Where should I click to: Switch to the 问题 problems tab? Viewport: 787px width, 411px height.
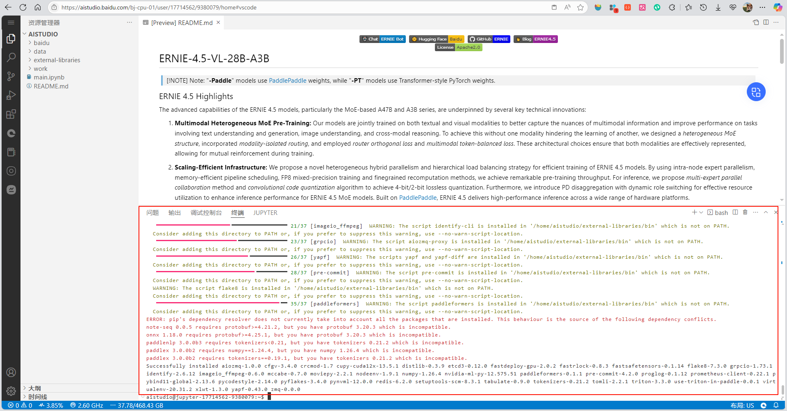point(152,213)
